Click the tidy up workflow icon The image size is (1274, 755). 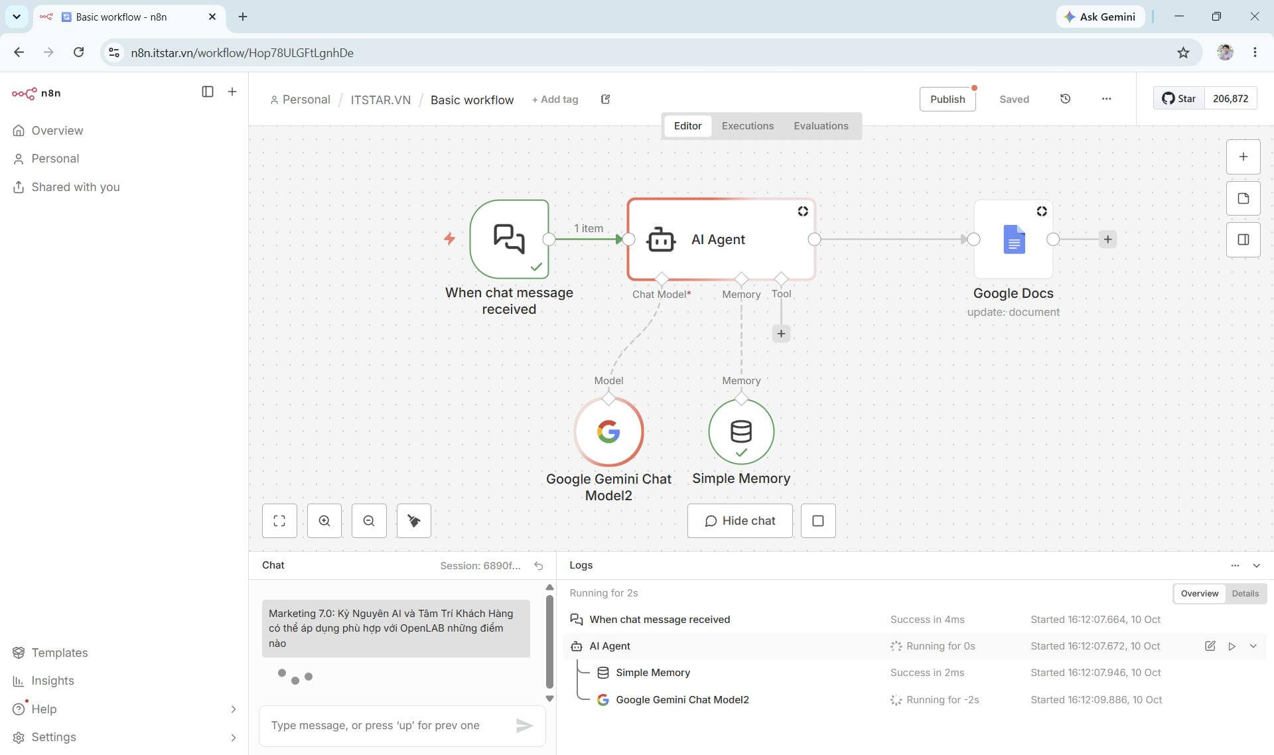tap(414, 521)
